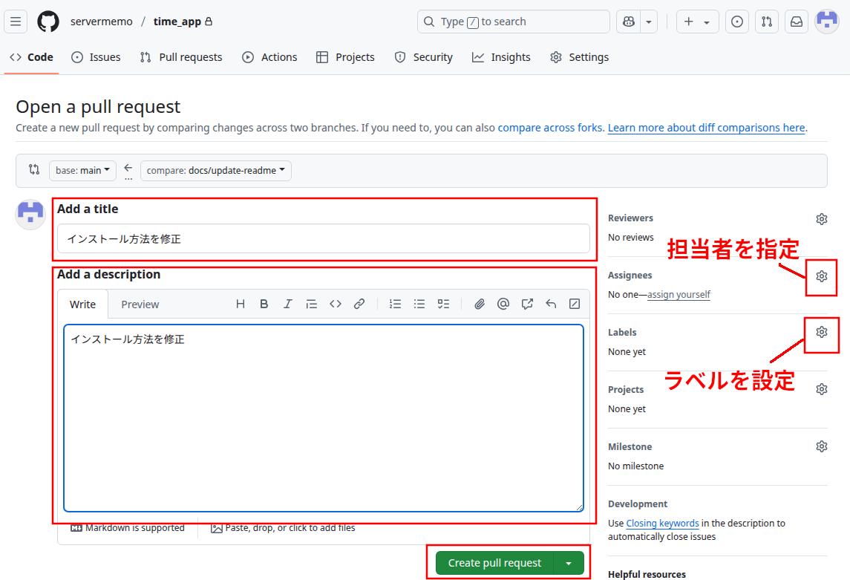Viewport: 850px width, 580px height.
Task: Open the Milestone gear settings
Action: tap(822, 446)
